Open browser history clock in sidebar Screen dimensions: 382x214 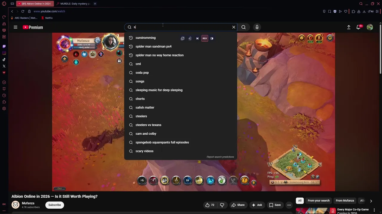pos(4,95)
